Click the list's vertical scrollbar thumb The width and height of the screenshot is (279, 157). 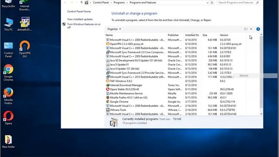261,72
